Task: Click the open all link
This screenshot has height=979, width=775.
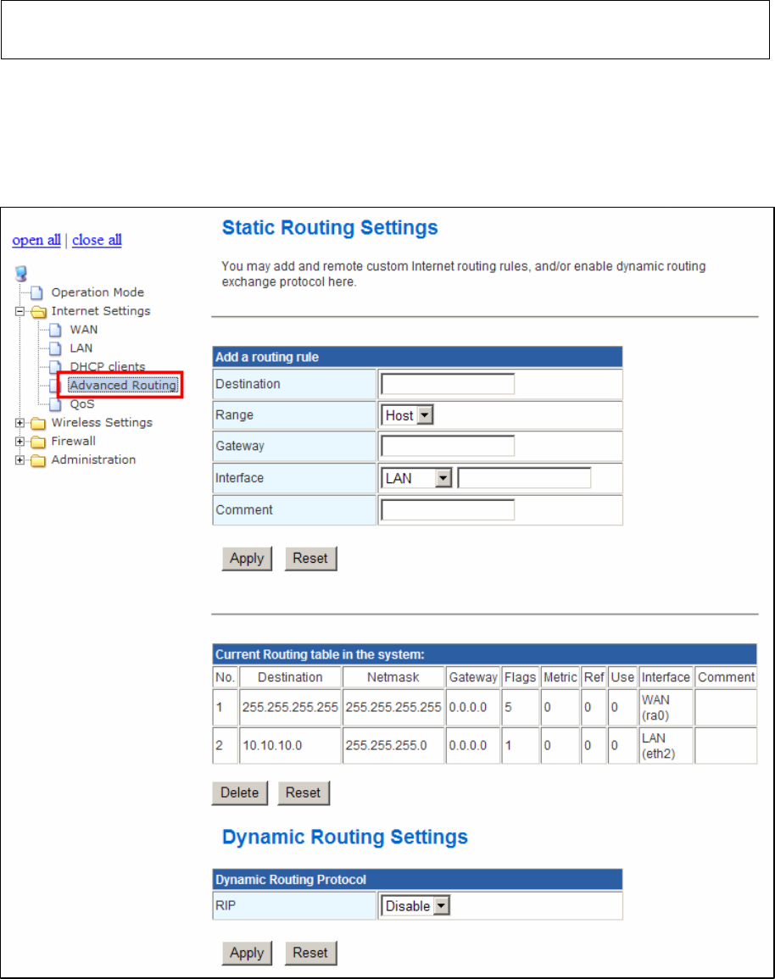Action: click(x=36, y=241)
